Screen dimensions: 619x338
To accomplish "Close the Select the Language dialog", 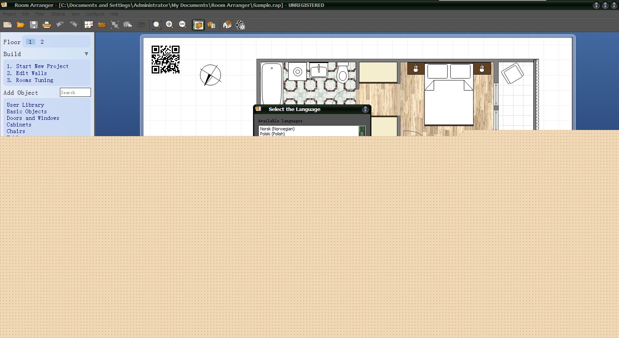I will [365, 109].
